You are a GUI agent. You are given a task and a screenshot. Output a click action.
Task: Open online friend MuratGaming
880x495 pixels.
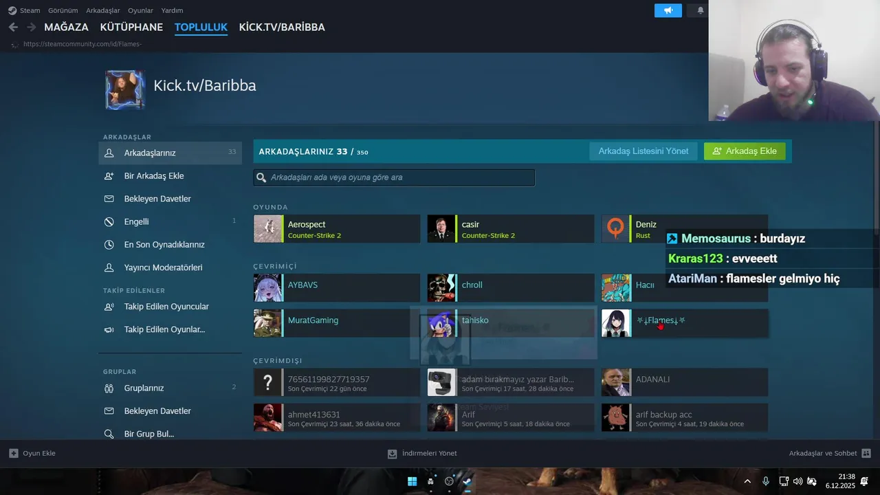tap(337, 323)
